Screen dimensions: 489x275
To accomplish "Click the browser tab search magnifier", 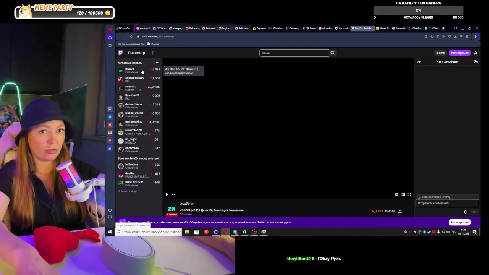I will 455,28.
